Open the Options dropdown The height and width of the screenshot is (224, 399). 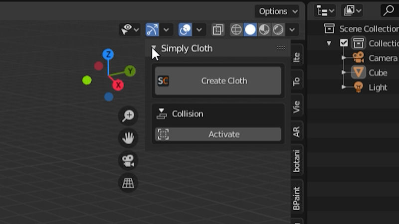[277, 11]
